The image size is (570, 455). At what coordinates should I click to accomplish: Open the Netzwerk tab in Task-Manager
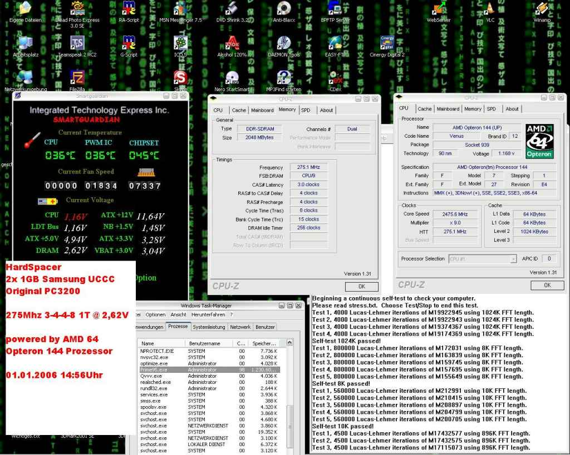tap(240, 327)
